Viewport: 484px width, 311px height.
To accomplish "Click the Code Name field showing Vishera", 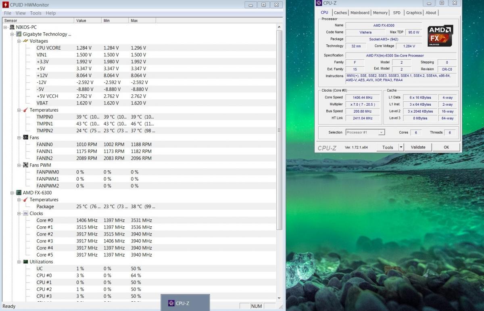I will (x=365, y=32).
